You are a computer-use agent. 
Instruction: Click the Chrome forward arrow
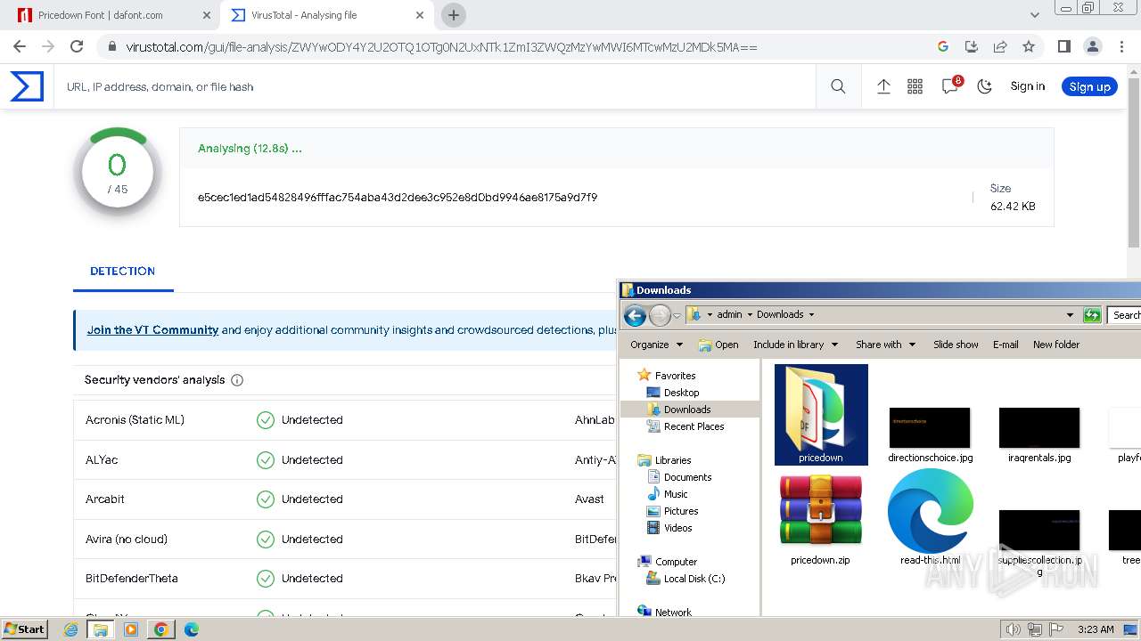pyautogui.click(x=48, y=46)
